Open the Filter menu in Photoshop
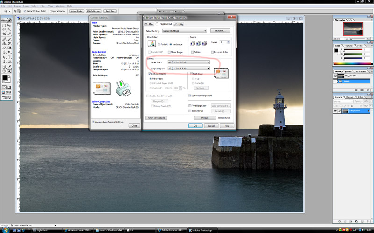This screenshot has width=374, height=233. [43, 6]
